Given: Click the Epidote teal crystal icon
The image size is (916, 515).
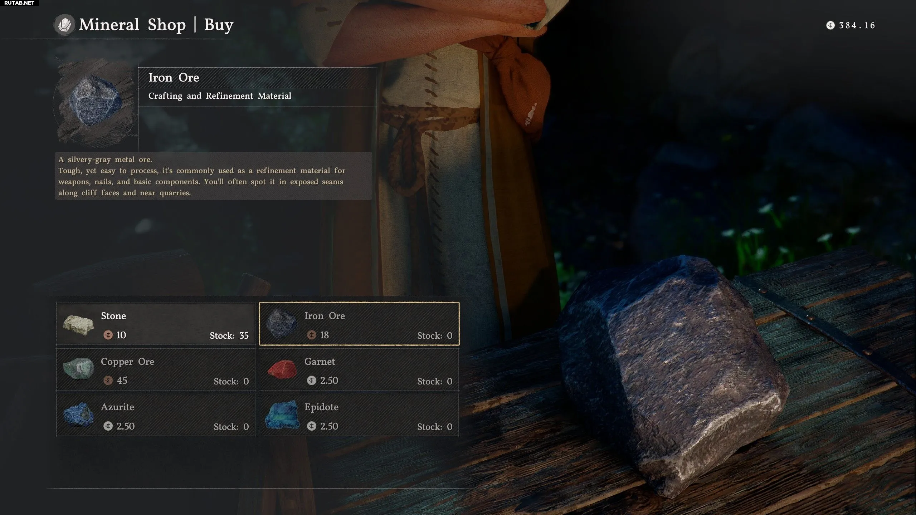Looking at the screenshot, I should click(282, 415).
